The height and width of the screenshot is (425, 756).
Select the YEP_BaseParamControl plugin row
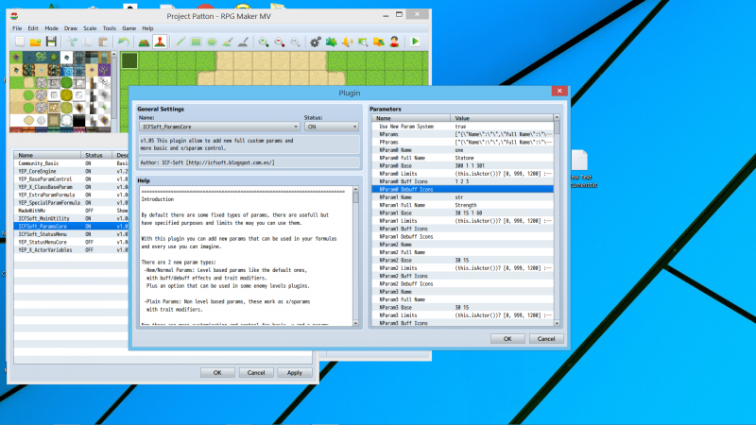(72, 178)
